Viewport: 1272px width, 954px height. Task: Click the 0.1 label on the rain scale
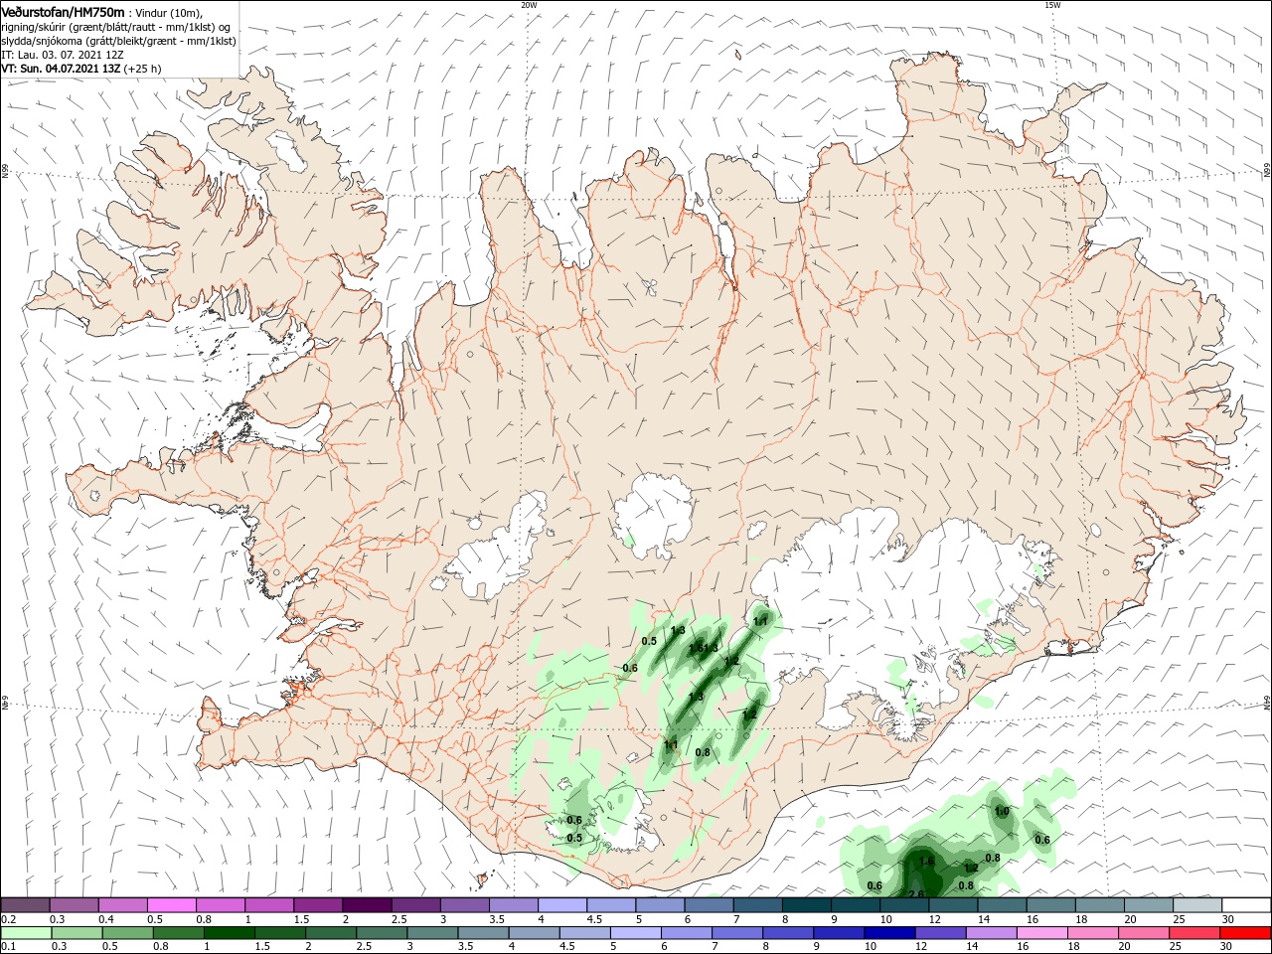pyautogui.click(x=8, y=947)
